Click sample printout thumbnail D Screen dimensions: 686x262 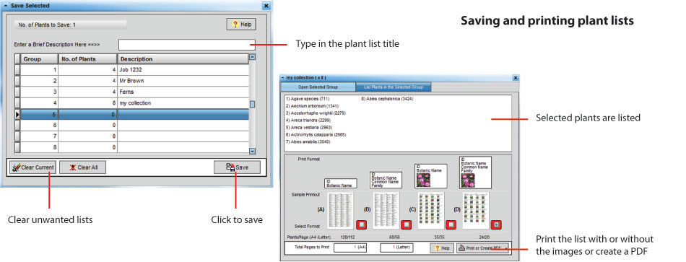tap(476, 210)
